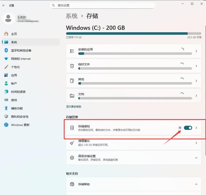Open 安装的应用 using its chevron
Image resolution: width=206 pixels, height=195 pixels.
tap(196, 51)
